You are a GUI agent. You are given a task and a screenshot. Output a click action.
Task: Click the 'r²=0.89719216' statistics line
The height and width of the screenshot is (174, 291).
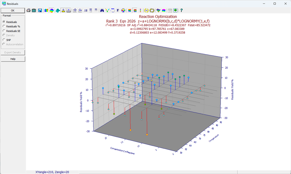click(x=158, y=25)
